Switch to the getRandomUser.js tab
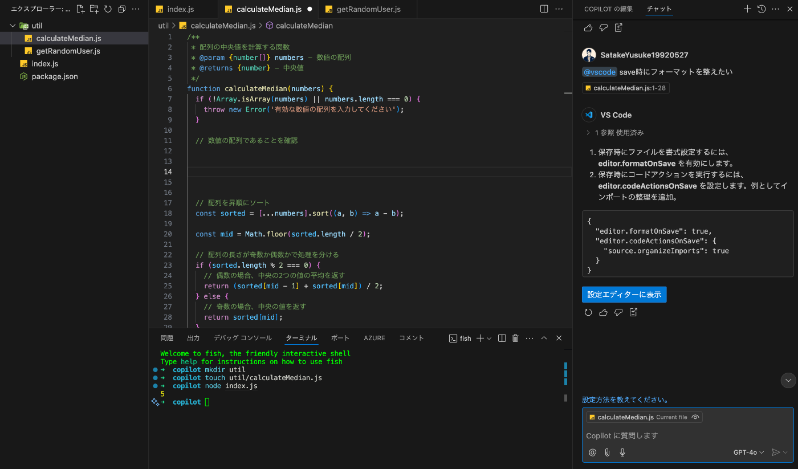This screenshot has height=469, width=798. click(369, 10)
